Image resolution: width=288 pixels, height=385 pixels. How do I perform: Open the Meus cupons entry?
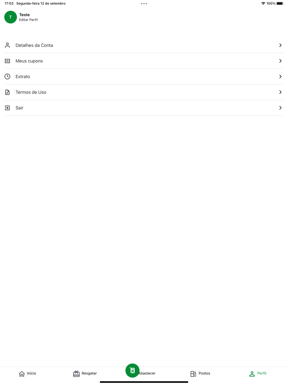click(144, 61)
